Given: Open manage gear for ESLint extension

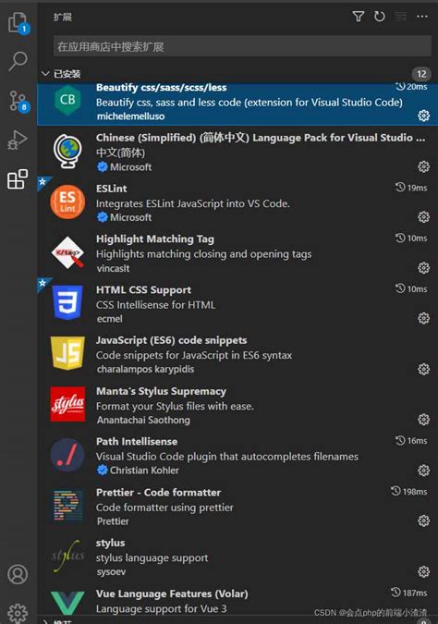Looking at the screenshot, I should [x=424, y=217].
